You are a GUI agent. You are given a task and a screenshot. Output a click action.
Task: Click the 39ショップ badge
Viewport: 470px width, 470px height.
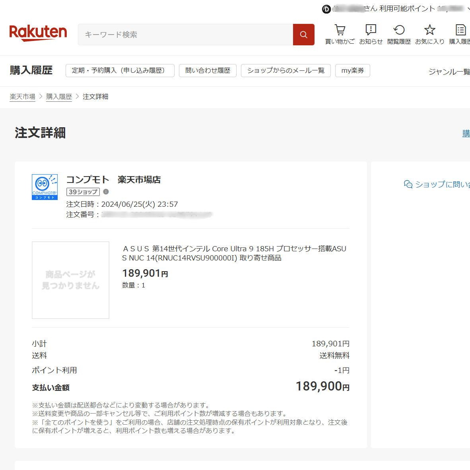(83, 192)
